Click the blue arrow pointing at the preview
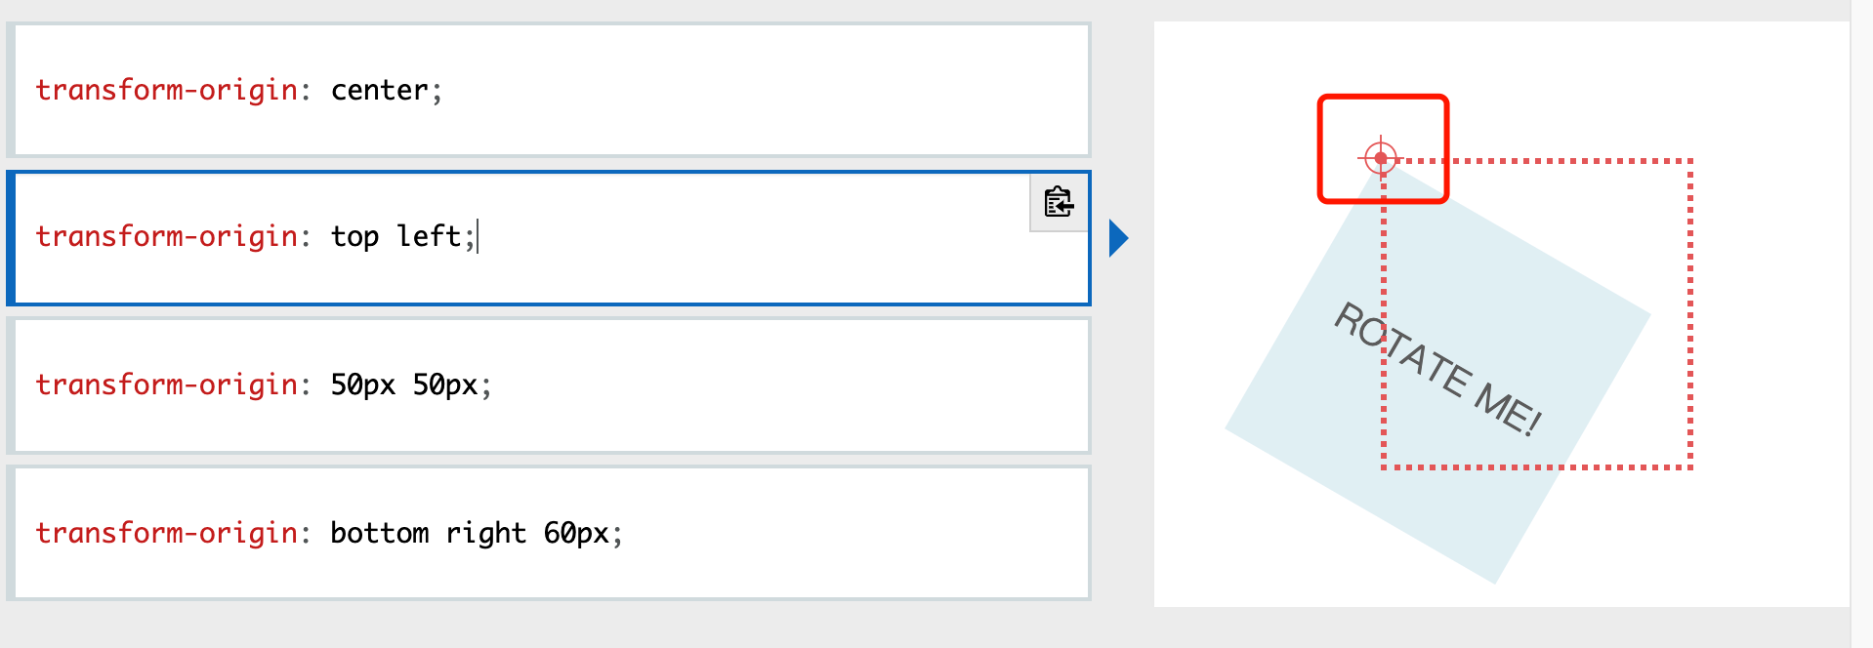This screenshot has height=648, width=1873. (1119, 238)
